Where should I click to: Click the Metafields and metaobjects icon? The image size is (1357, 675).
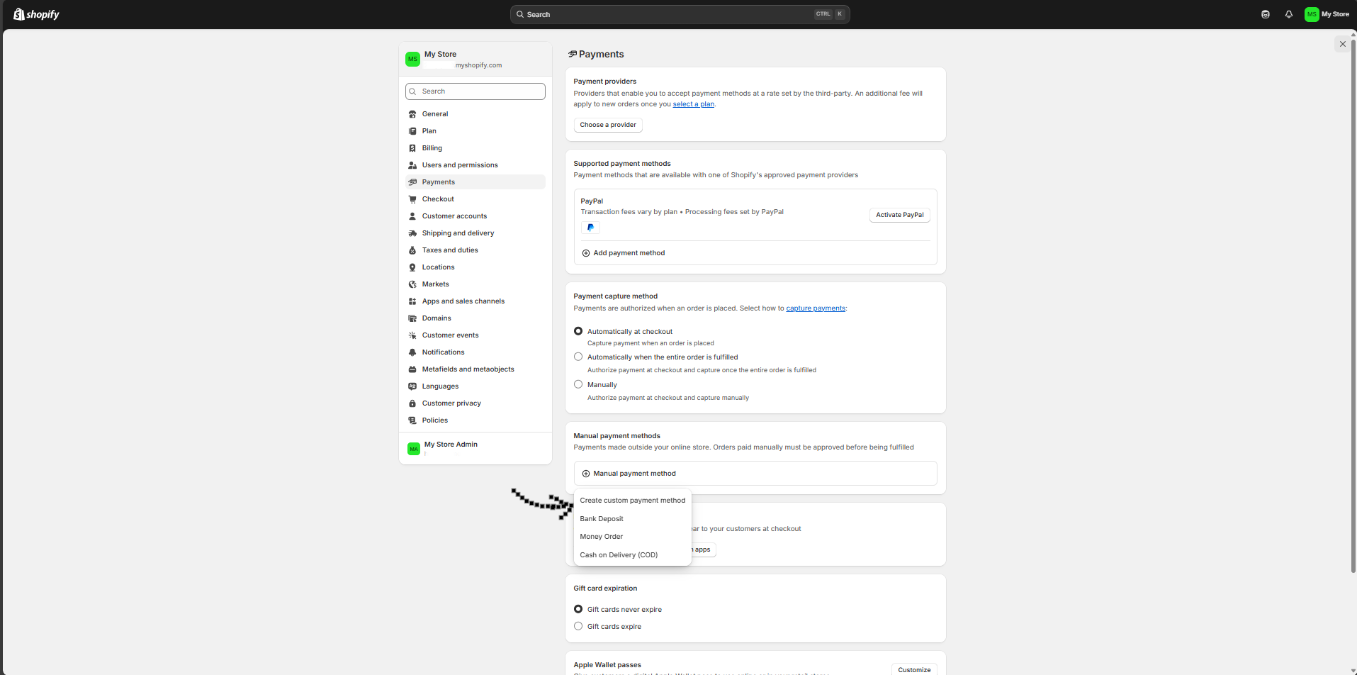pyautogui.click(x=412, y=369)
